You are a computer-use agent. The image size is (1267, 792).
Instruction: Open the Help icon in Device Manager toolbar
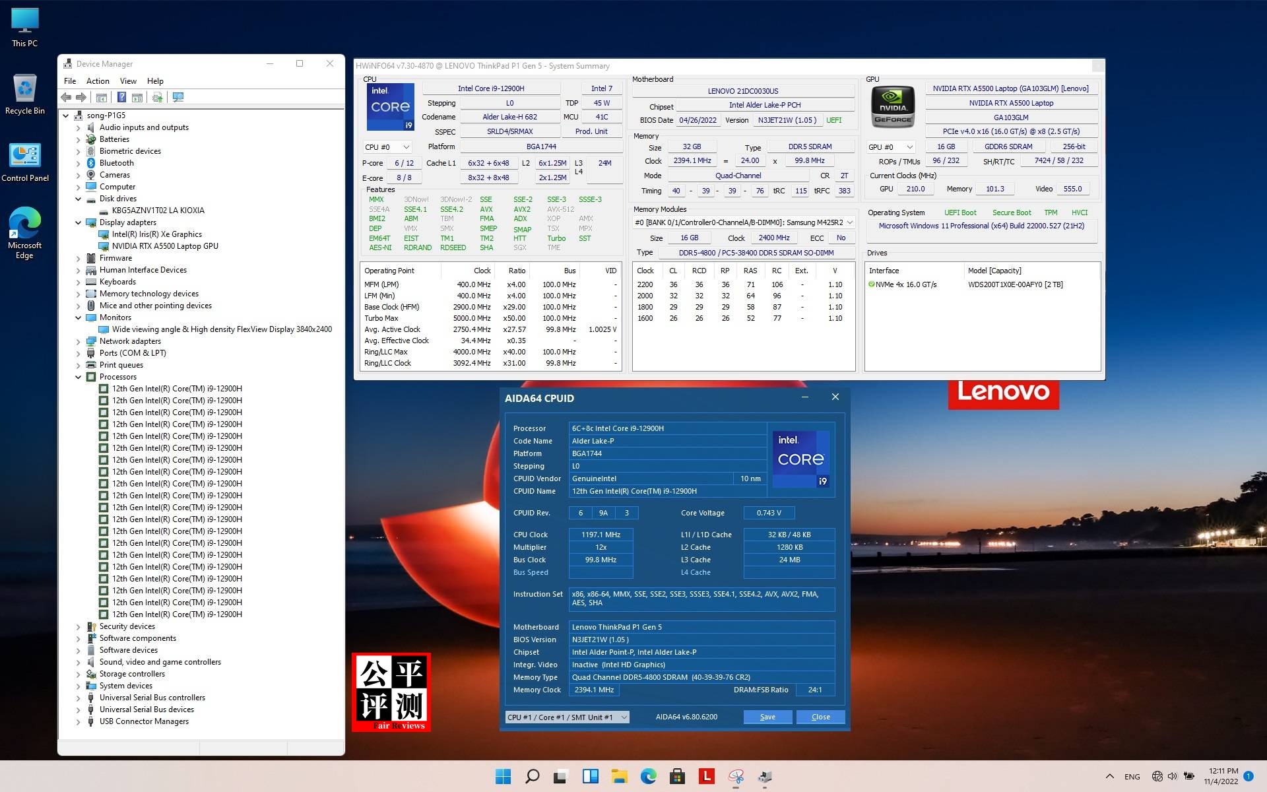(x=121, y=97)
